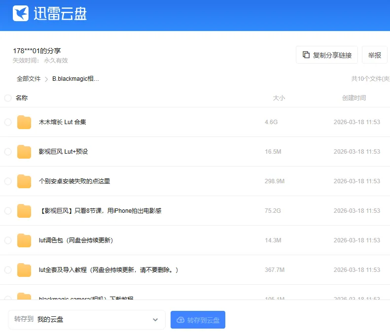Screen dimensions: 390x336
Task: Click 178***01的分享 title text
Action: click(x=37, y=51)
